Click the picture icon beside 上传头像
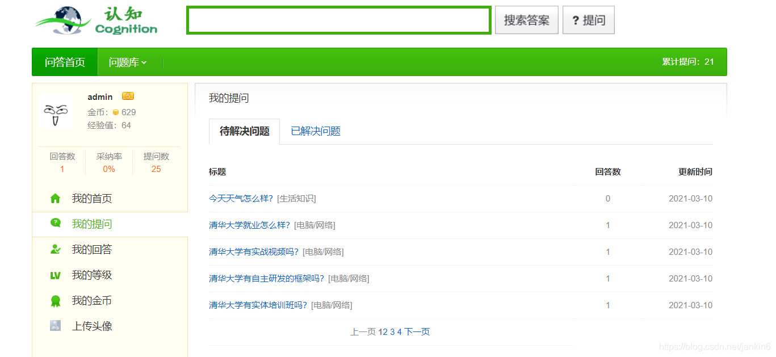The width and height of the screenshot is (776, 357). (x=55, y=325)
